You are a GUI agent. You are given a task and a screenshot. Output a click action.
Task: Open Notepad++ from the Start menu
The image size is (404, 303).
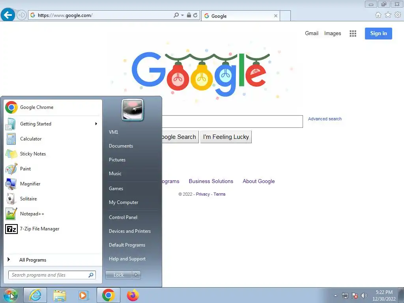pos(53,214)
